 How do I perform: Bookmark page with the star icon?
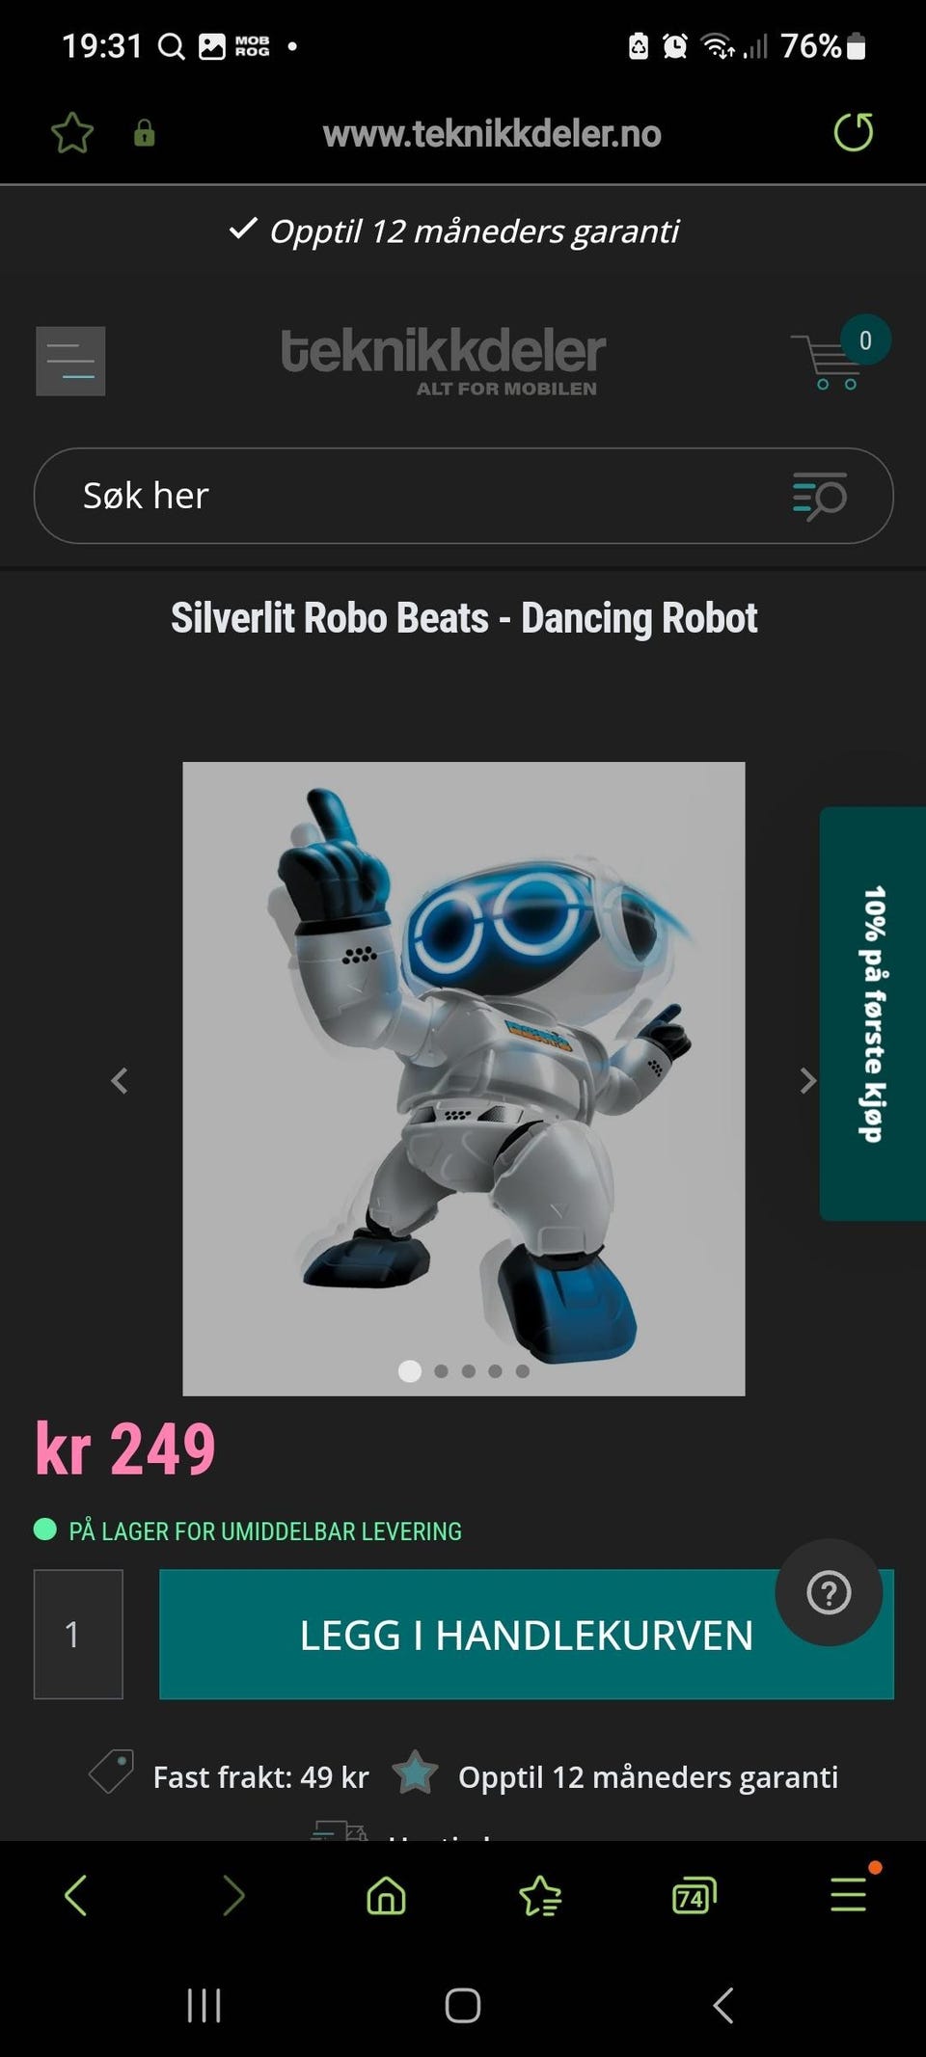point(72,132)
